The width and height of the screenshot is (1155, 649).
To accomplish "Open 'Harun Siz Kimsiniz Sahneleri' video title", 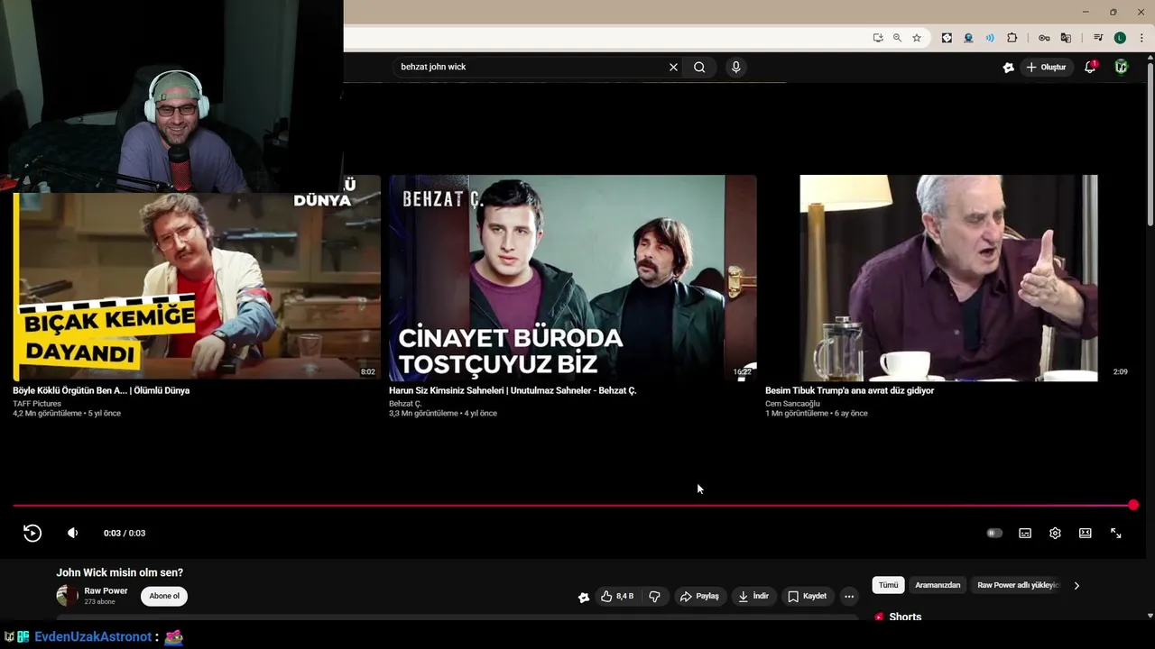I will pyautogui.click(x=513, y=390).
